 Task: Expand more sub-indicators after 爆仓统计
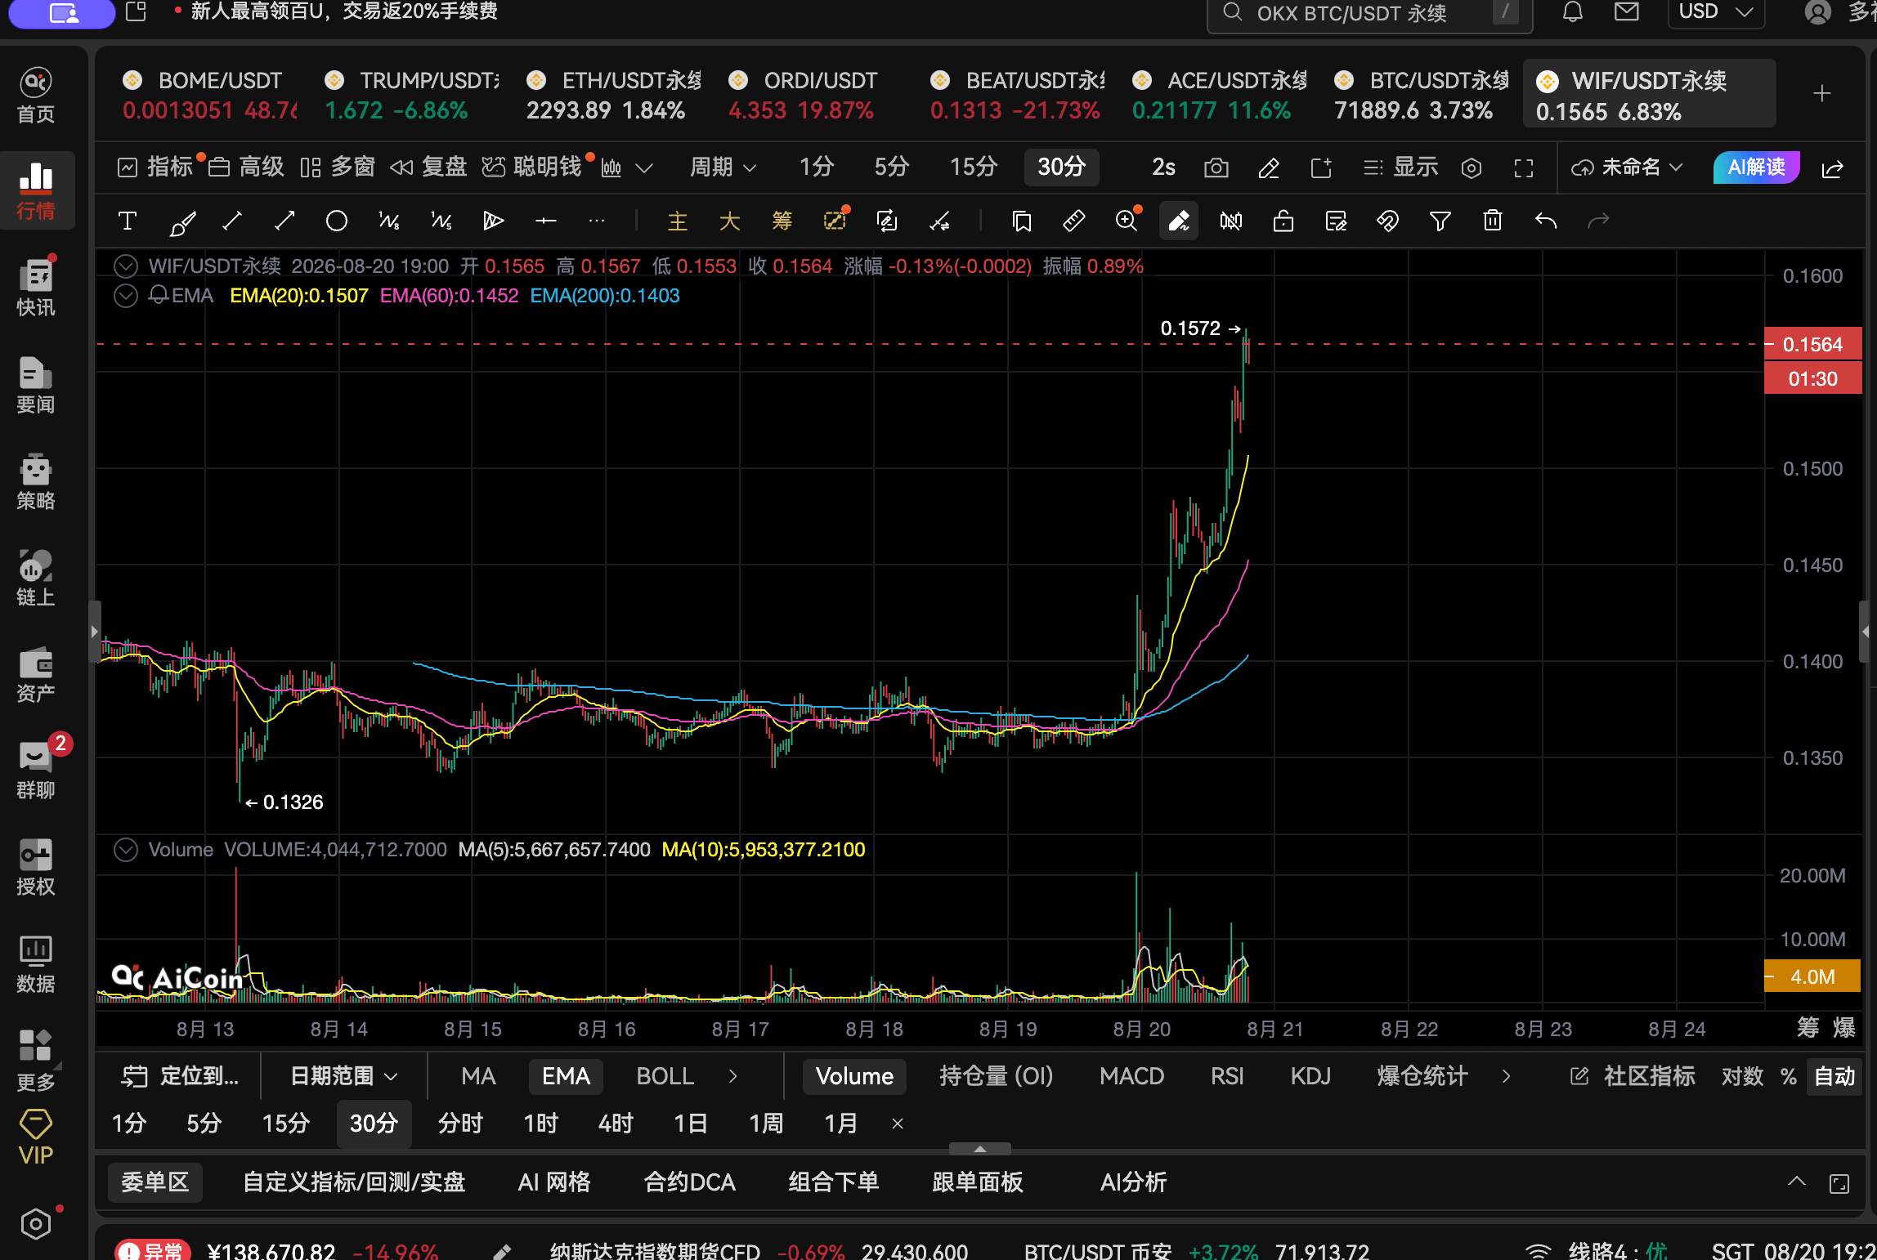pyautogui.click(x=1506, y=1077)
